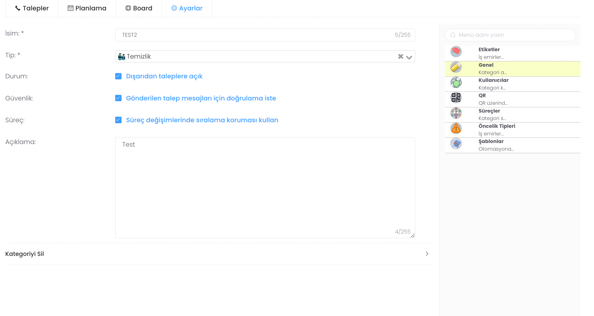Select the Süreçler network icon
The image size is (594, 316).
coord(456,113)
